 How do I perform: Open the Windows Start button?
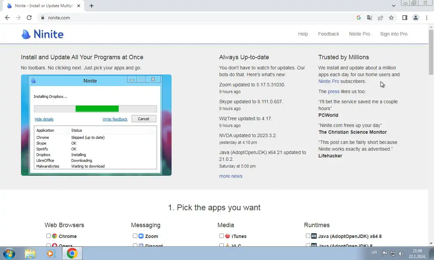pyautogui.click(x=9, y=253)
